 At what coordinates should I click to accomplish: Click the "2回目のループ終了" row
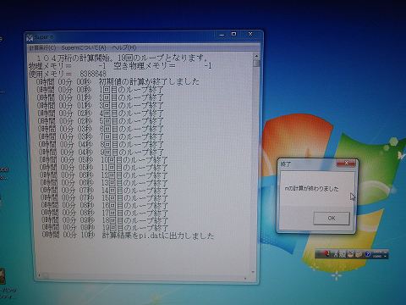point(100,97)
